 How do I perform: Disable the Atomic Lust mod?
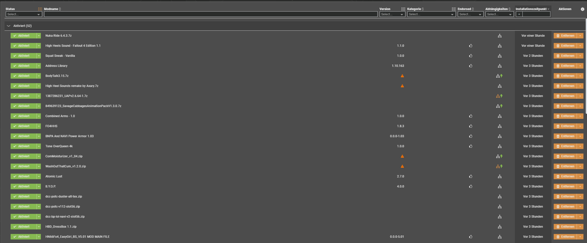(x=24, y=177)
